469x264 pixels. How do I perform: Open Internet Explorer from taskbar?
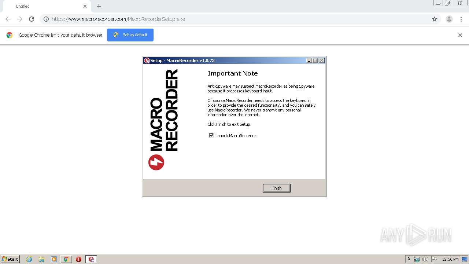click(x=29, y=259)
